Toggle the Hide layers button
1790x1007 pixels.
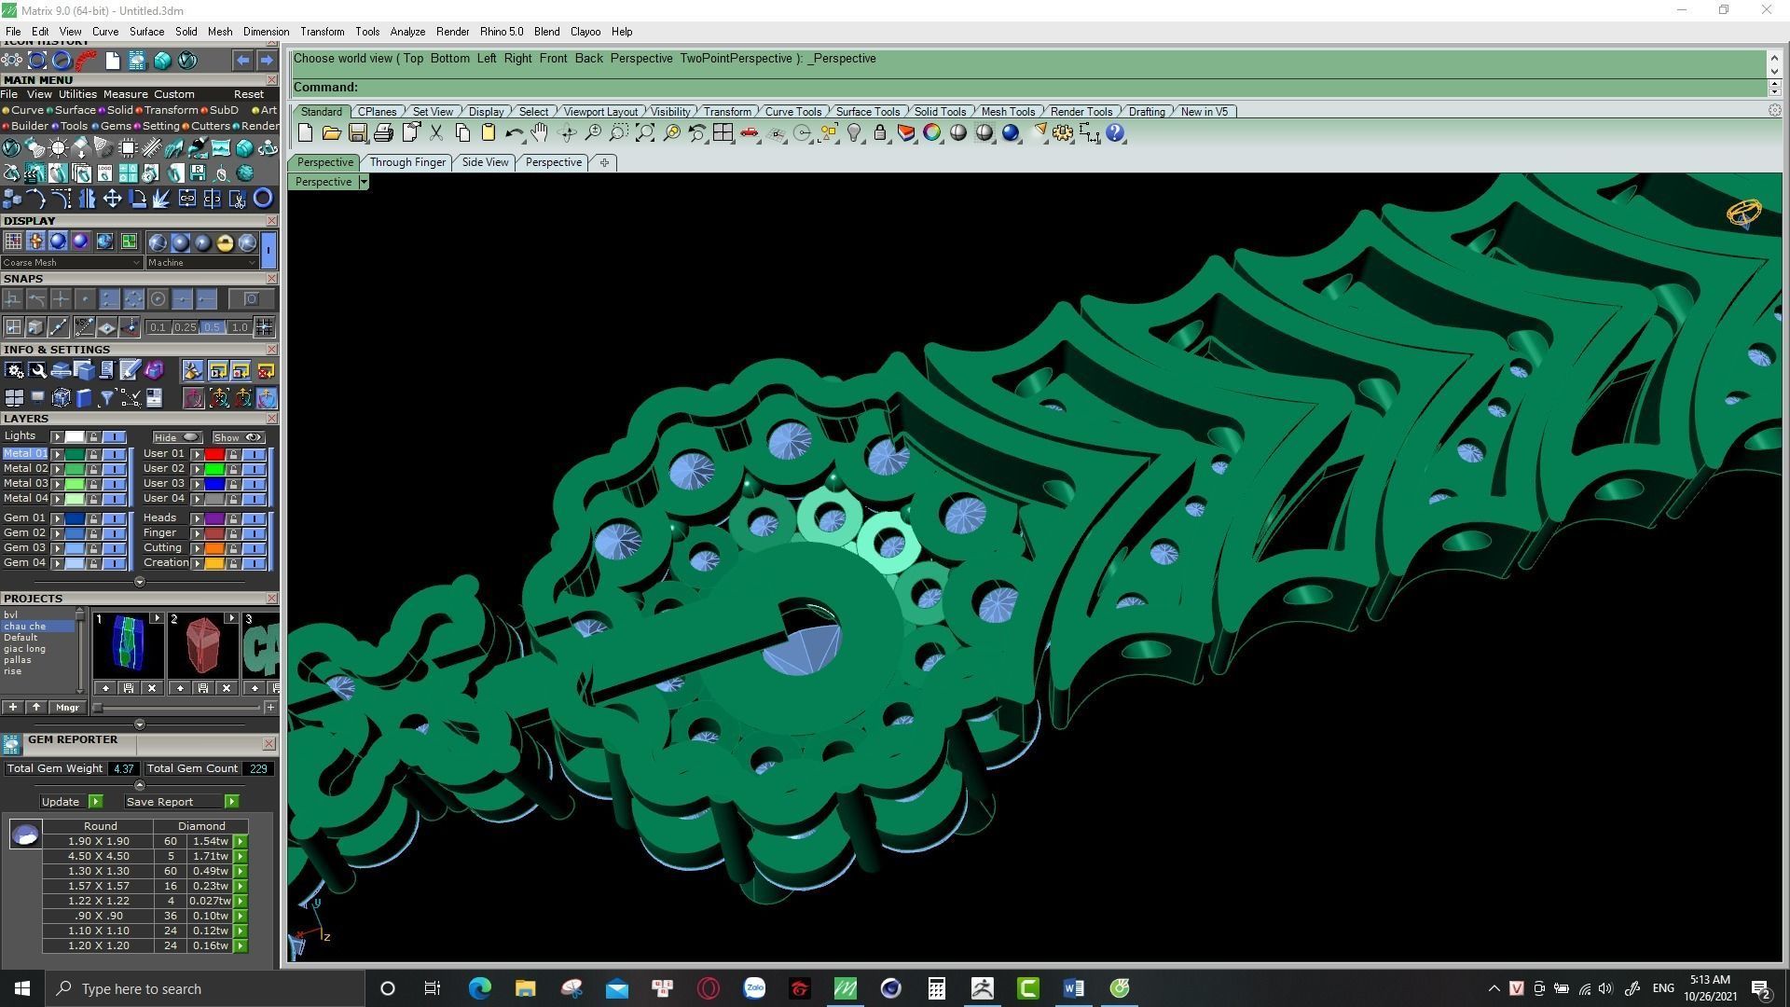[177, 437]
